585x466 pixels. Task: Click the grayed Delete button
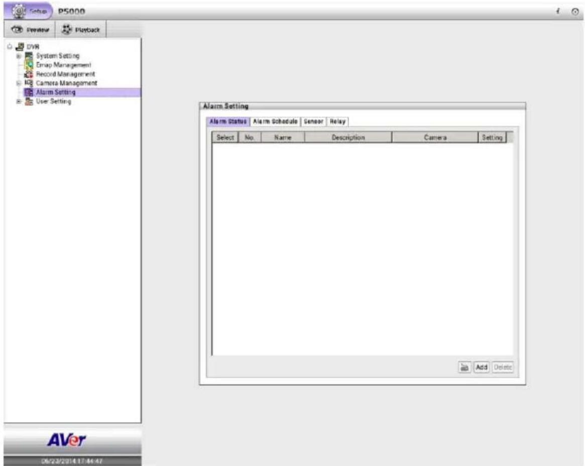click(503, 368)
